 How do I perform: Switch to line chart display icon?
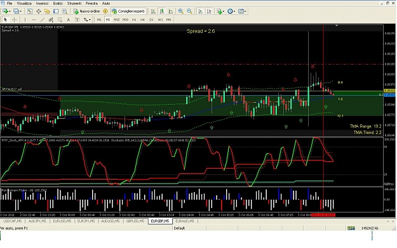coord(171,11)
